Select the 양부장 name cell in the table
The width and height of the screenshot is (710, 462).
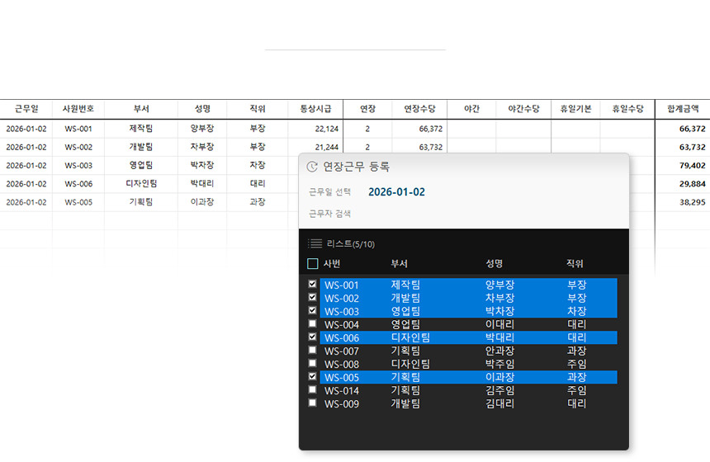tap(202, 129)
